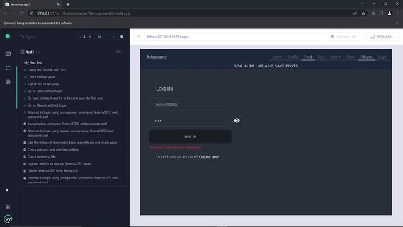Click the Cypress logo at sidebar bottom
The image size is (403, 227).
pyautogui.click(x=8, y=219)
